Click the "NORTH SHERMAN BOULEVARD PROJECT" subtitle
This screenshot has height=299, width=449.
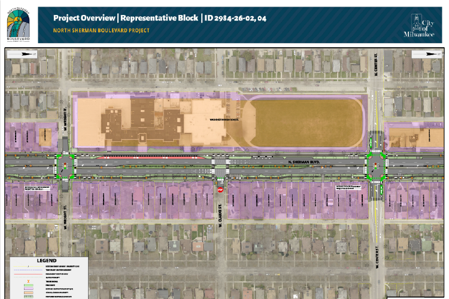(x=101, y=30)
